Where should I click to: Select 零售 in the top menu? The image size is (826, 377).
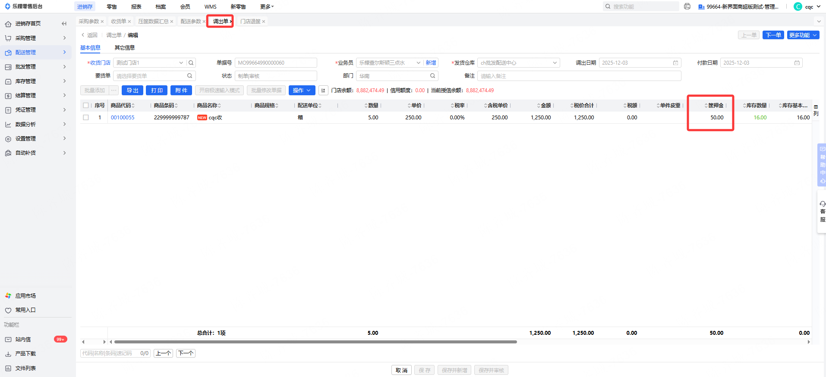[x=112, y=6]
